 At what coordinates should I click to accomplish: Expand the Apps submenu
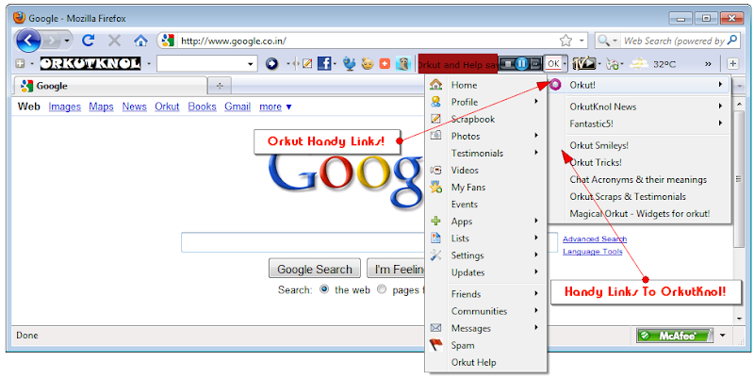pyautogui.click(x=485, y=222)
